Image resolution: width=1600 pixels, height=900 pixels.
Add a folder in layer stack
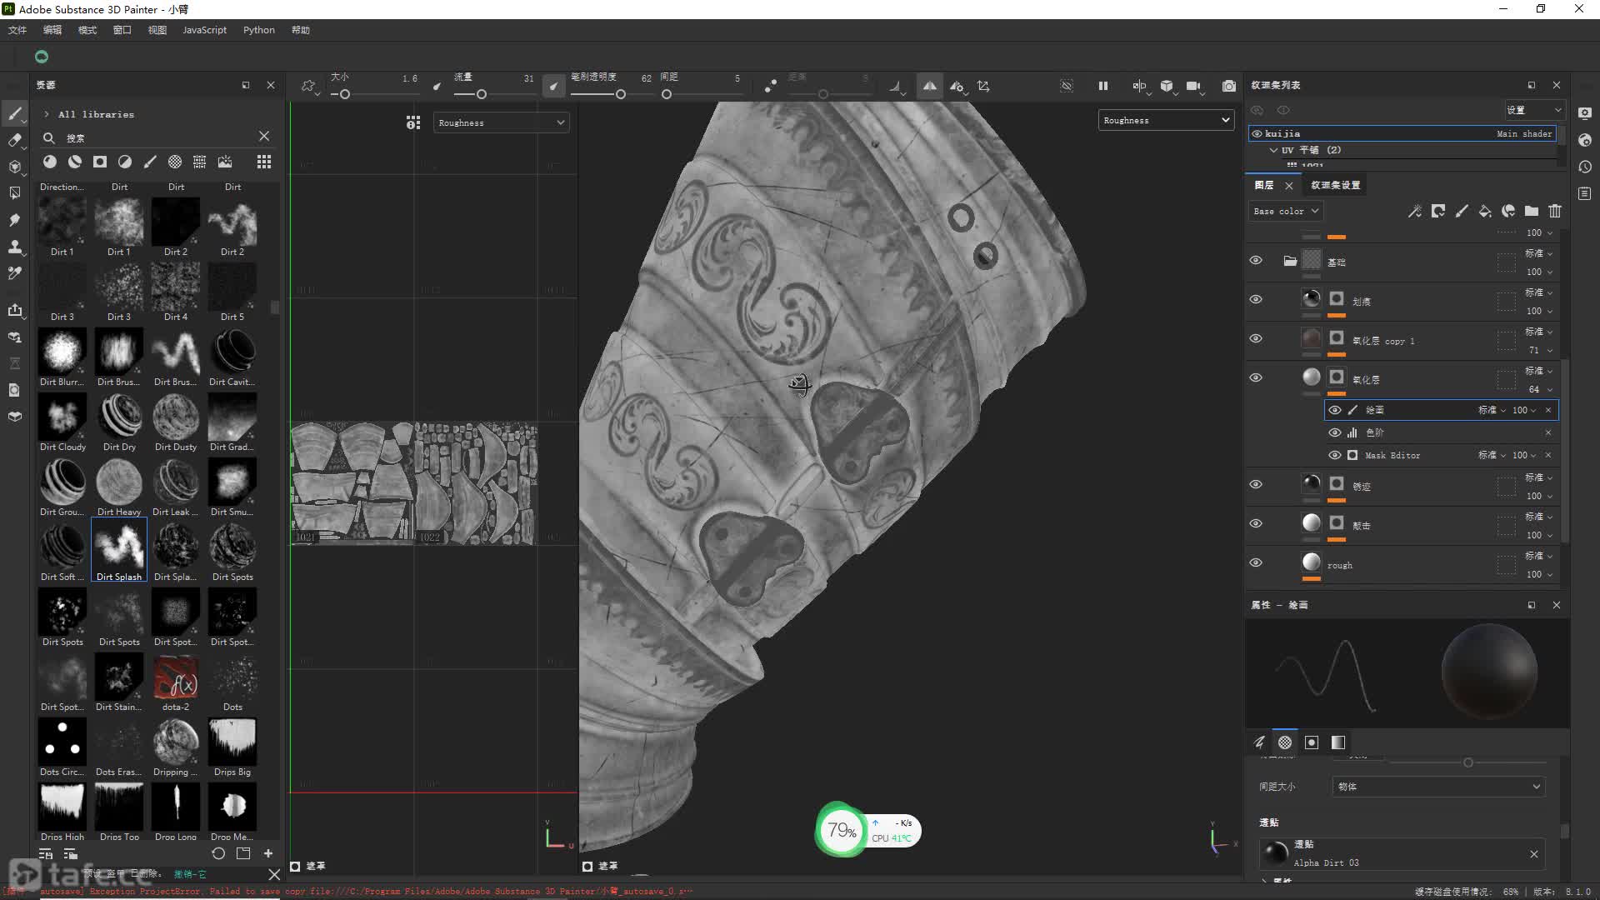[1532, 211]
